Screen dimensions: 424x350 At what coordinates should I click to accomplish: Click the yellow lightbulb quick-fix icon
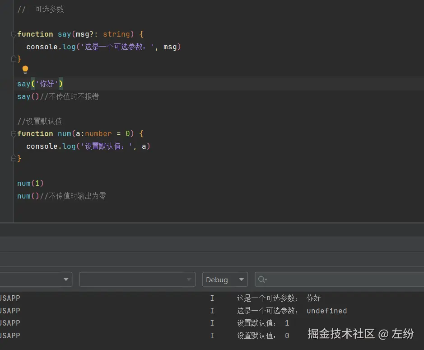point(25,70)
